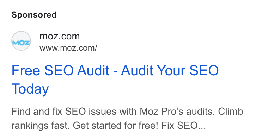Click the word Today in blue headline
268x140 pixels.
30,89
